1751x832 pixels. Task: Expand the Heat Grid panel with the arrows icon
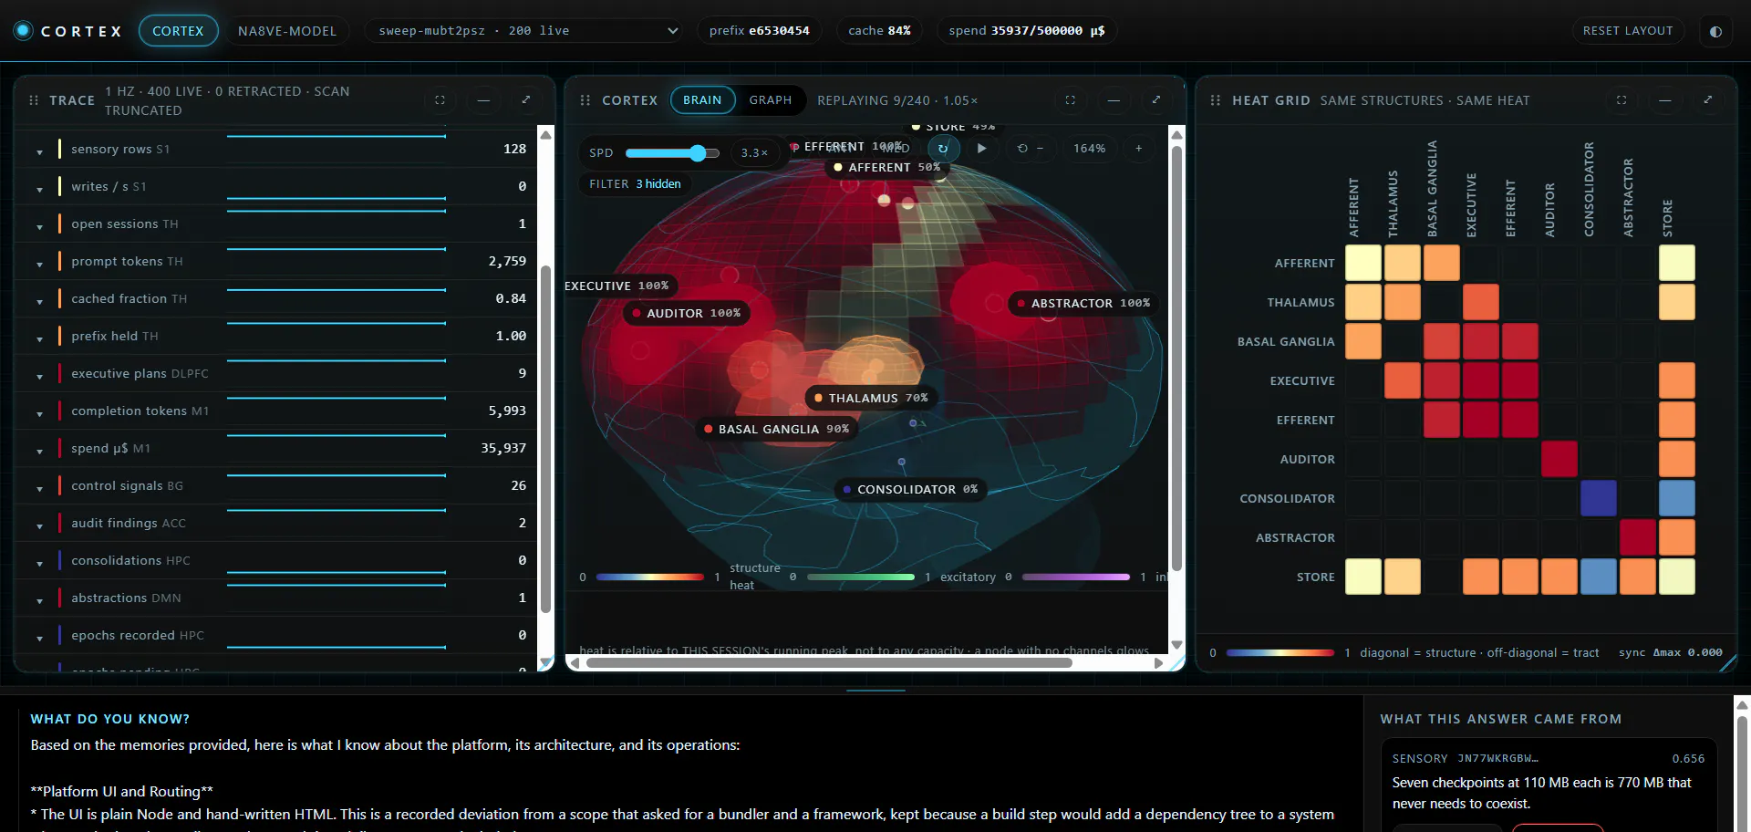[1707, 100]
